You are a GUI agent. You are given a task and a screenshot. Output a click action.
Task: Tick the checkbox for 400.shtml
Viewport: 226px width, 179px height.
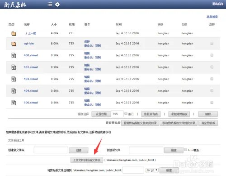pyautogui.click(x=212, y=55)
